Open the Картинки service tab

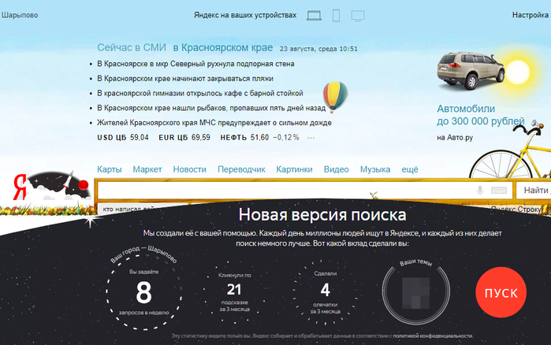click(x=294, y=169)
